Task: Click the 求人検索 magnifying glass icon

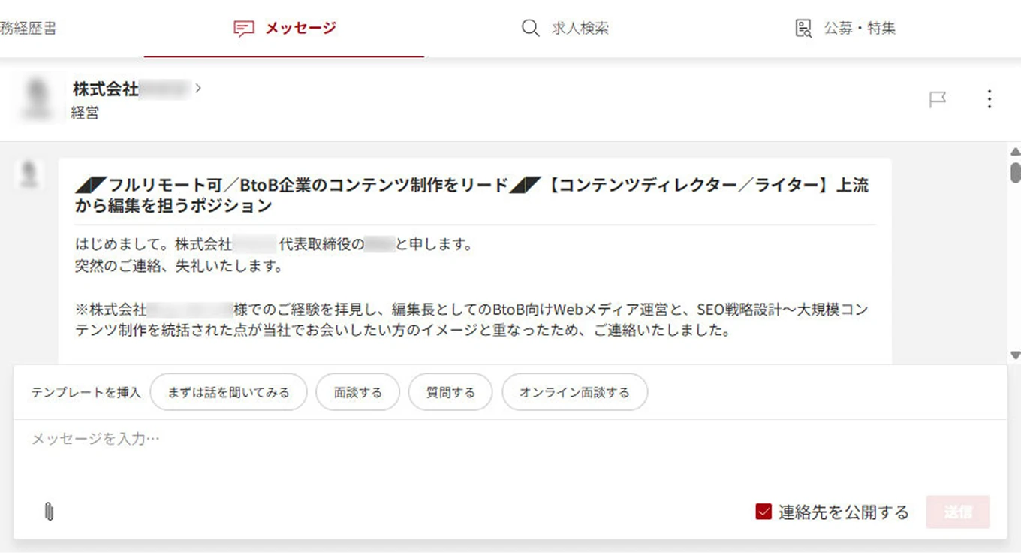Action: tap(530, 27)
